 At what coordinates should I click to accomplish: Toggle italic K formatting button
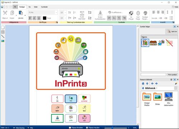click(x=34, y=18)
